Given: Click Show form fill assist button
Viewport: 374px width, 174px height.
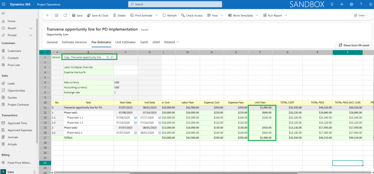Looking at the screenshot, I should pyautogui.click(x=353, y=45).
